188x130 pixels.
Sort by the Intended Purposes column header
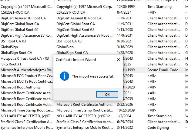pos(162,1)
